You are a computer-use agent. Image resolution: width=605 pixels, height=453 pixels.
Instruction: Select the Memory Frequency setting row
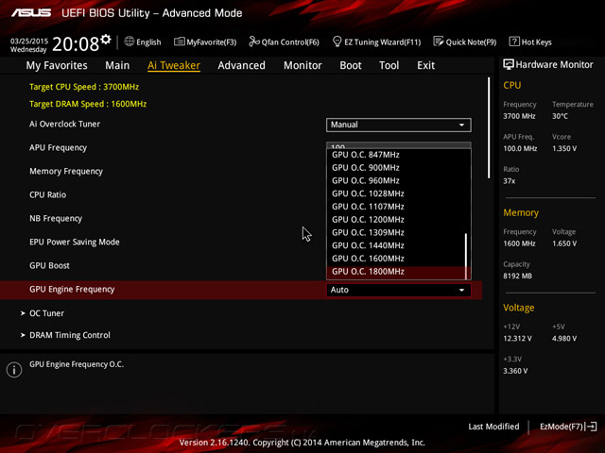(66, 172)
